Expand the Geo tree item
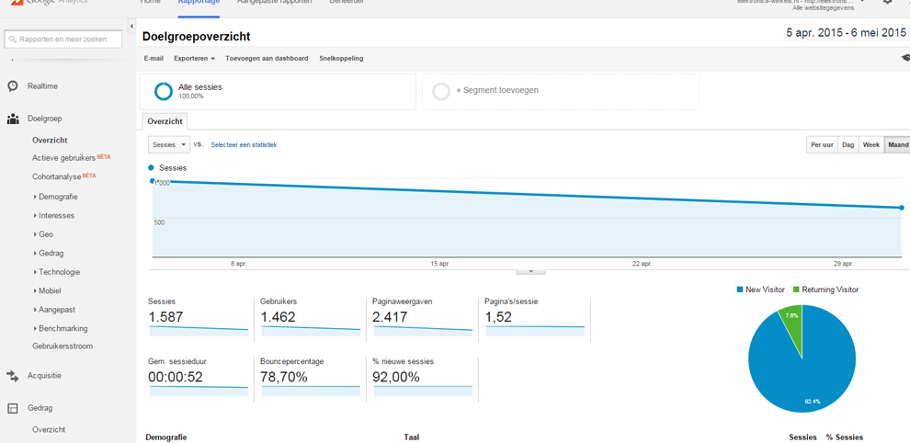The image size is (910, 443). tap(36, 234)
